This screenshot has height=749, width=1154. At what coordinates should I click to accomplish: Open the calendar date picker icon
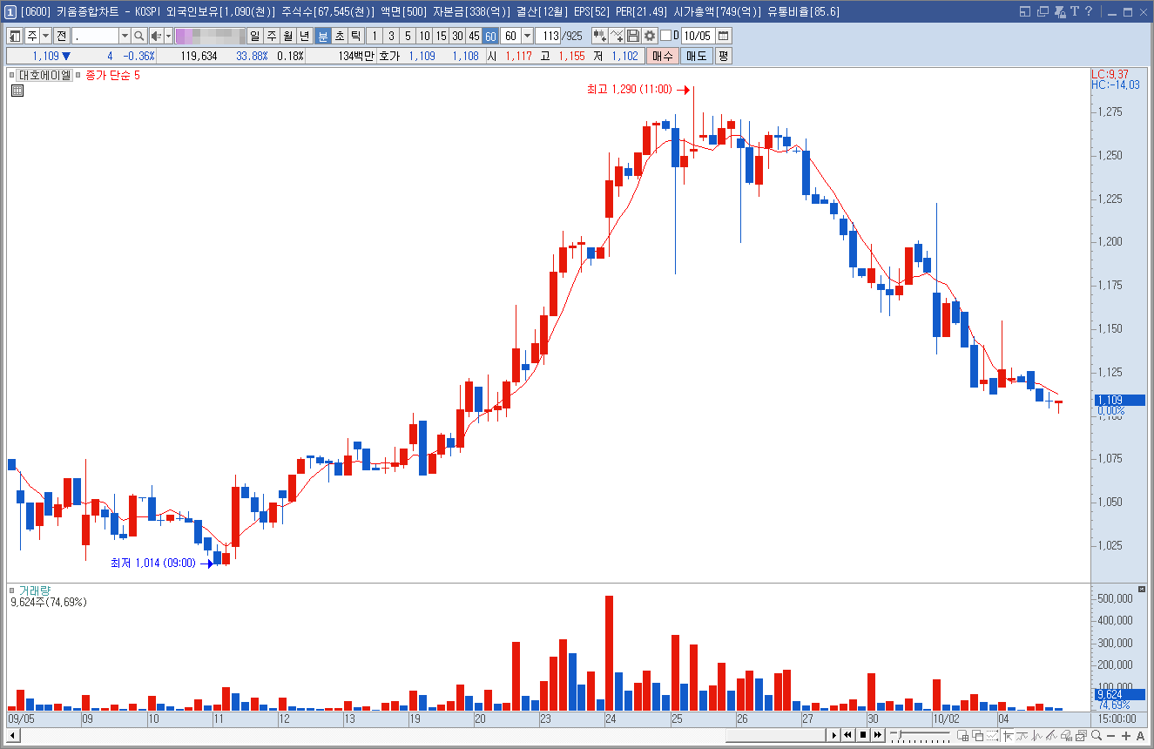coord(724,36)
